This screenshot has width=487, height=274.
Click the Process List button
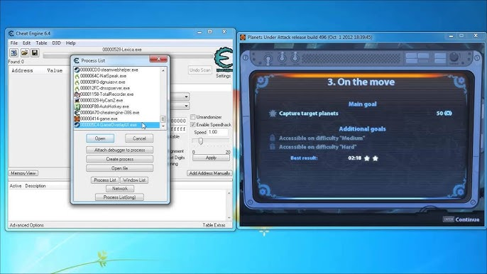[x=105, y=180]
